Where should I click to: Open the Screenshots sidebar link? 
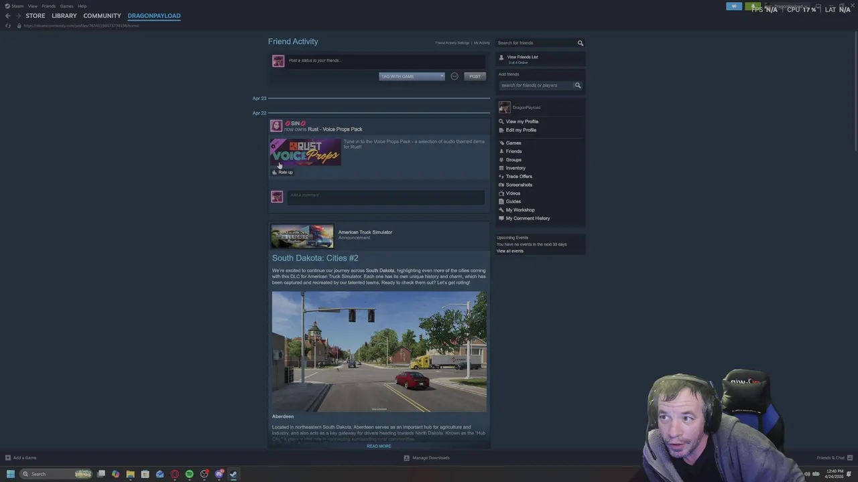[519, 185]
